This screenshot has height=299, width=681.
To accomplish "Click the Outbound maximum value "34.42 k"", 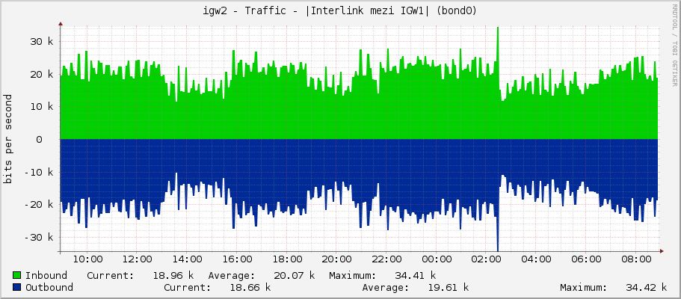I will (647, 287).
